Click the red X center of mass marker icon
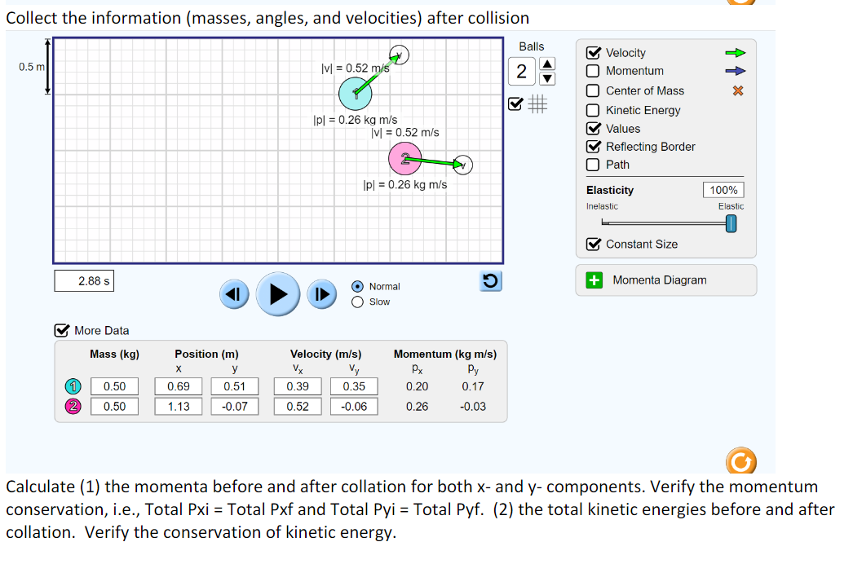Screen dimensions: 853x564 [738, 90]
